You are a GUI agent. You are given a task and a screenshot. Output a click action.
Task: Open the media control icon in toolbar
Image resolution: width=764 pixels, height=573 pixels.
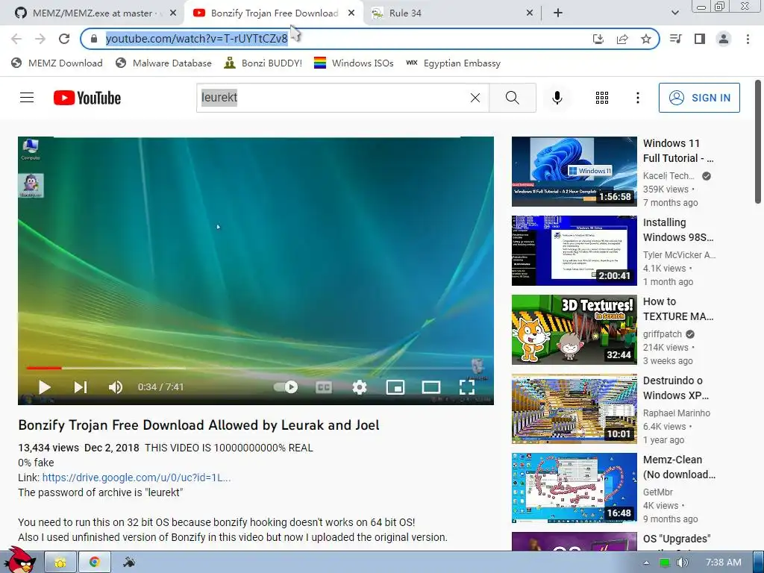coord(675,39)
